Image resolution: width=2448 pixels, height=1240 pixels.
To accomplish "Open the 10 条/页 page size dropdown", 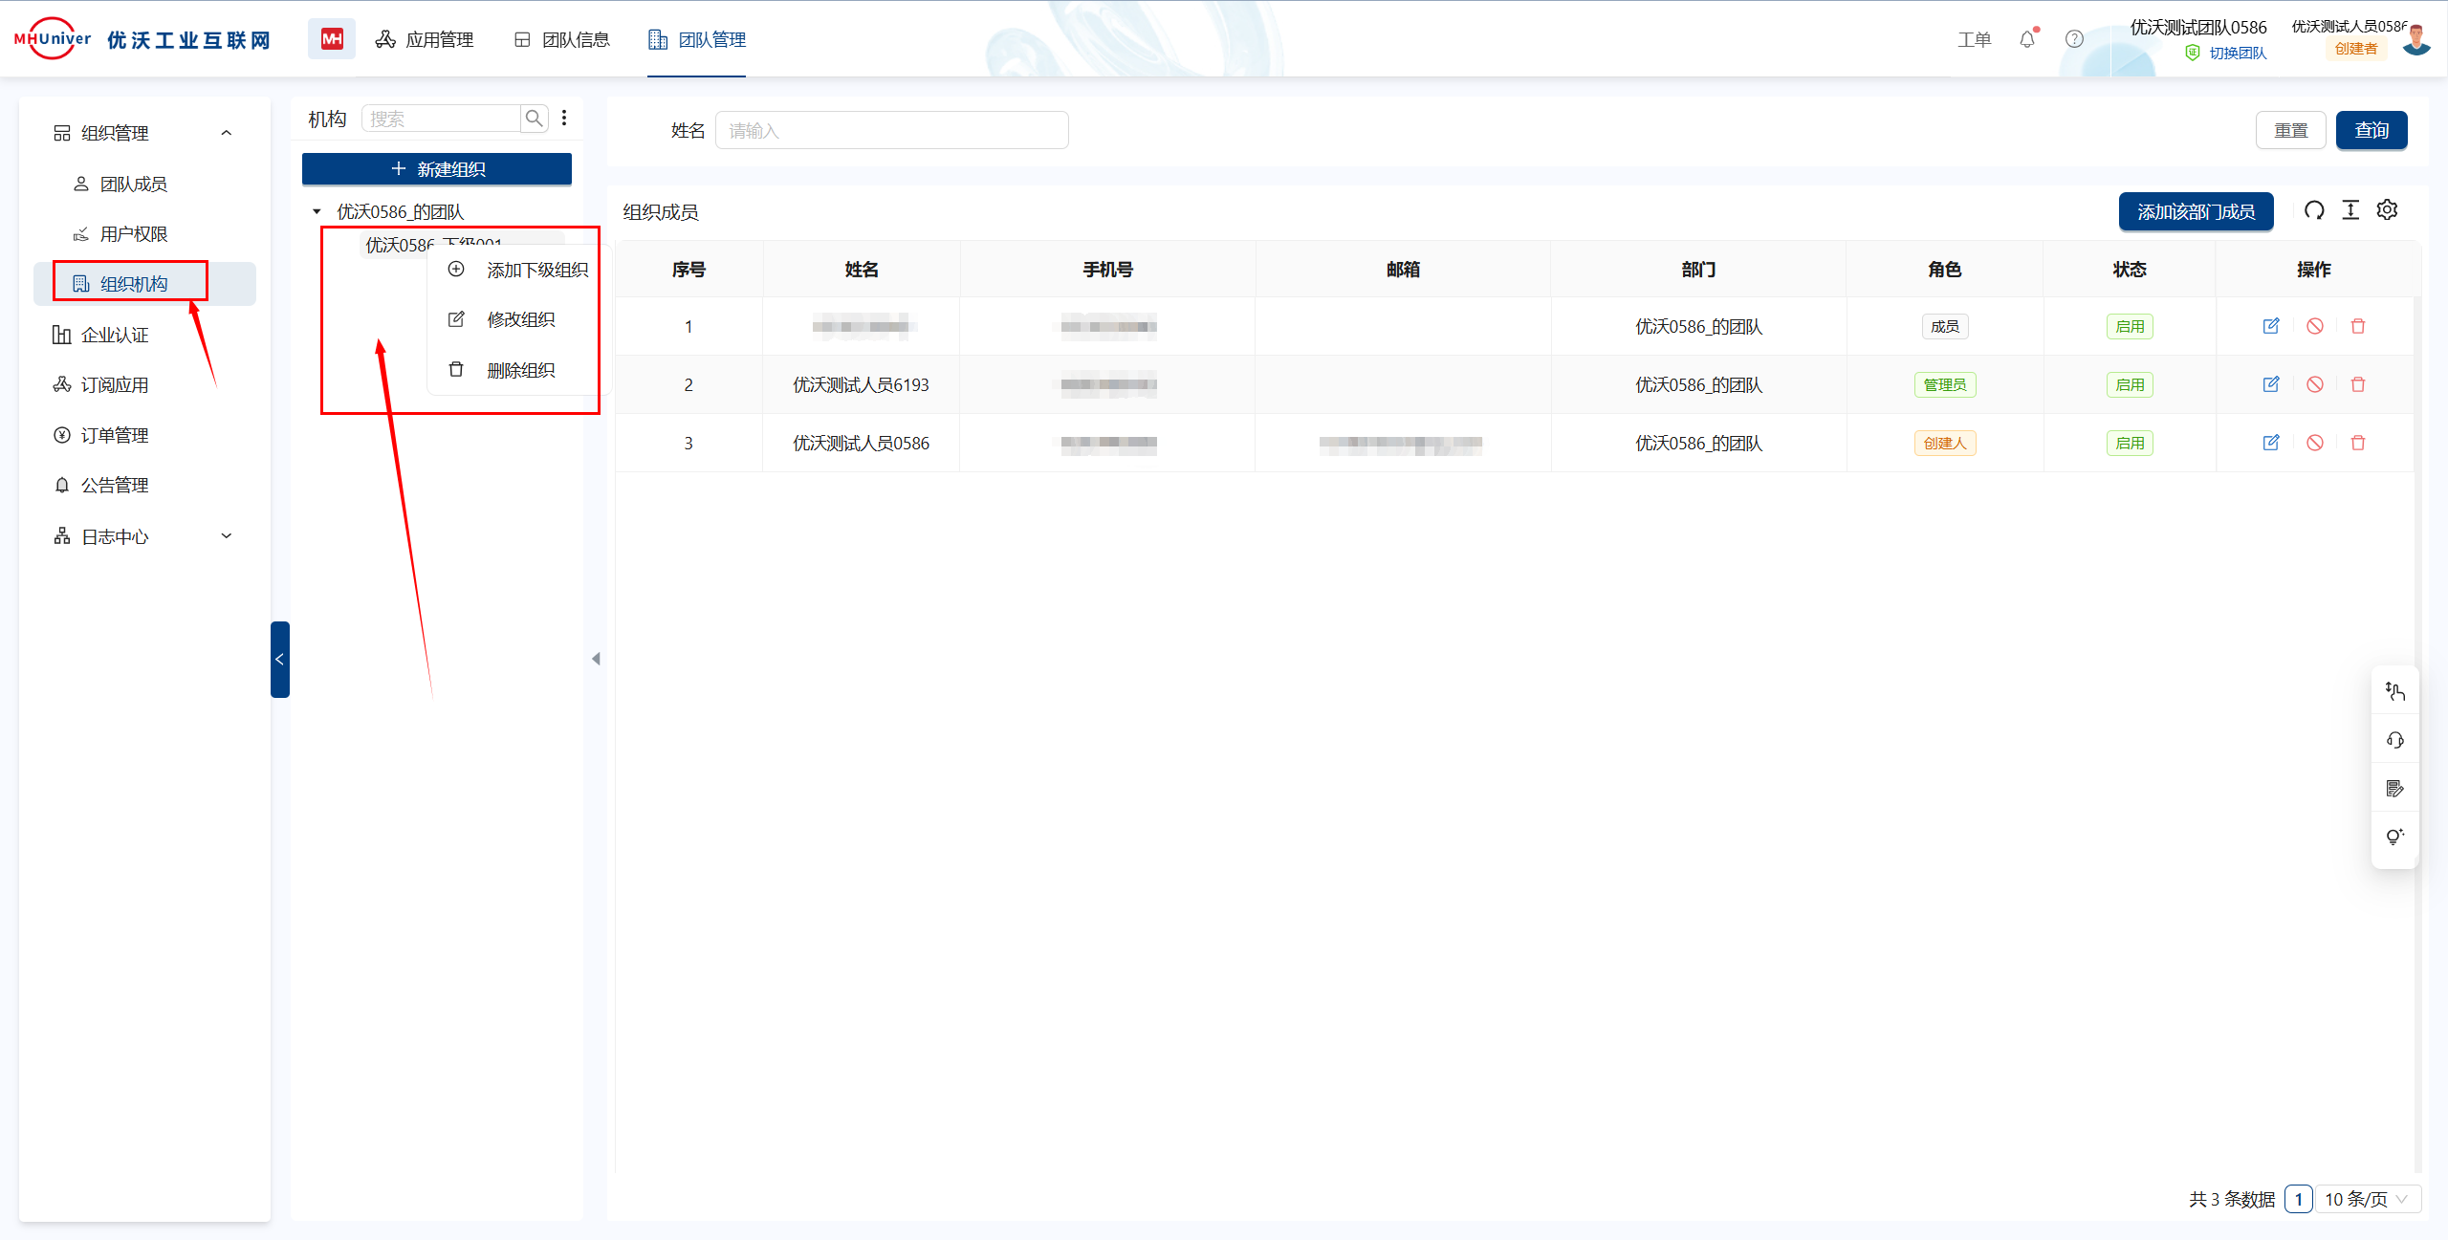I will click(x=2367, y=1199).
